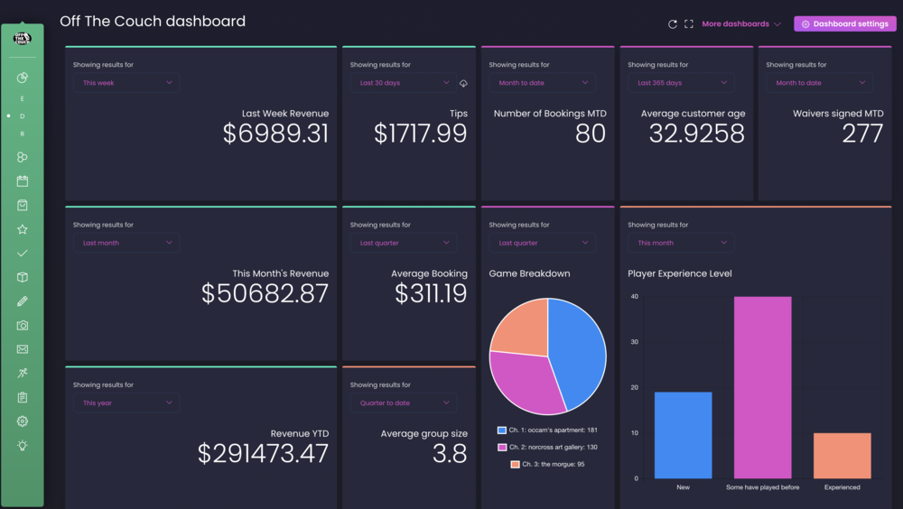
Task: Click the $6989.31 Last Week Revenue value
Action: coord(275,134)
